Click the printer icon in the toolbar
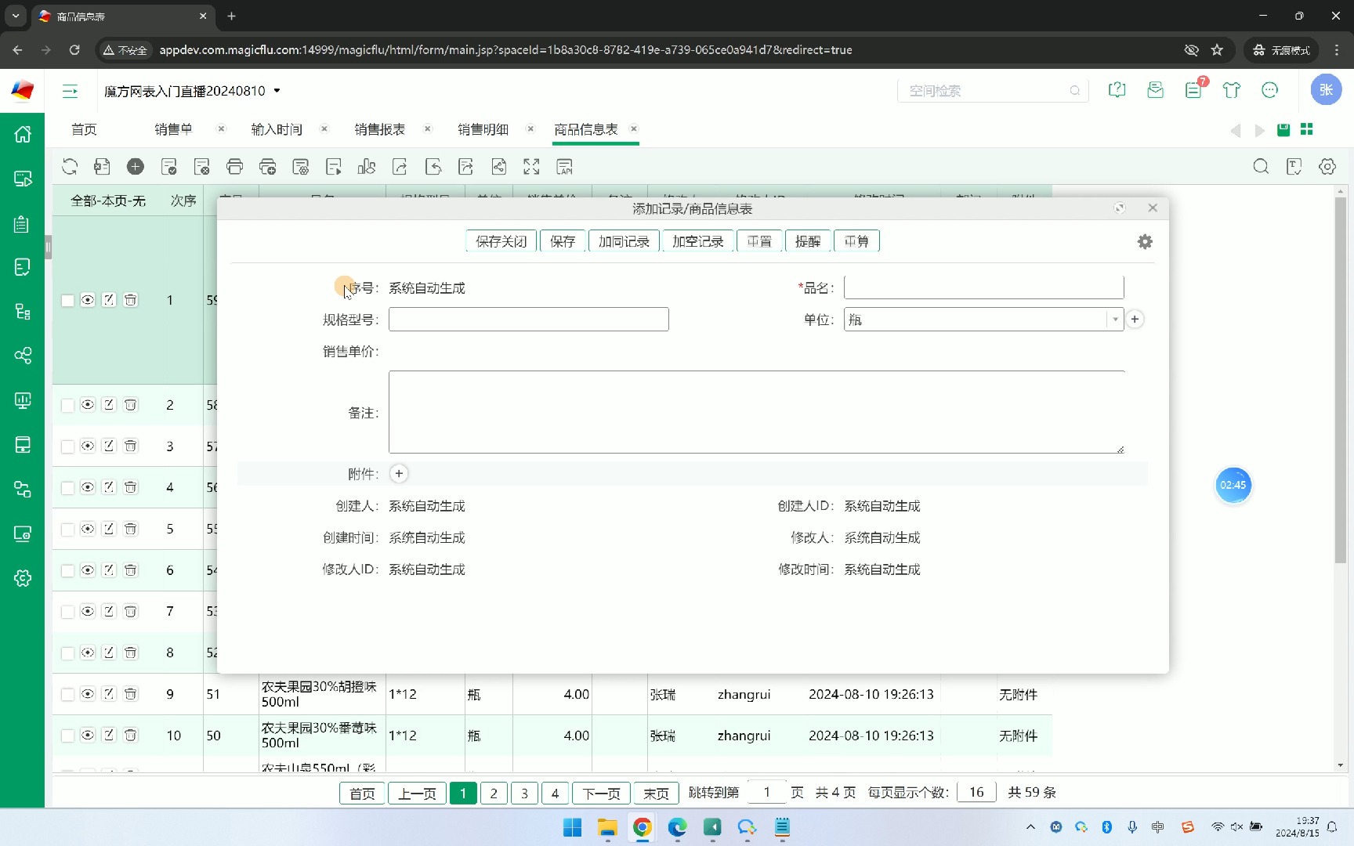1354x846 pixels. tap(234, 166)
